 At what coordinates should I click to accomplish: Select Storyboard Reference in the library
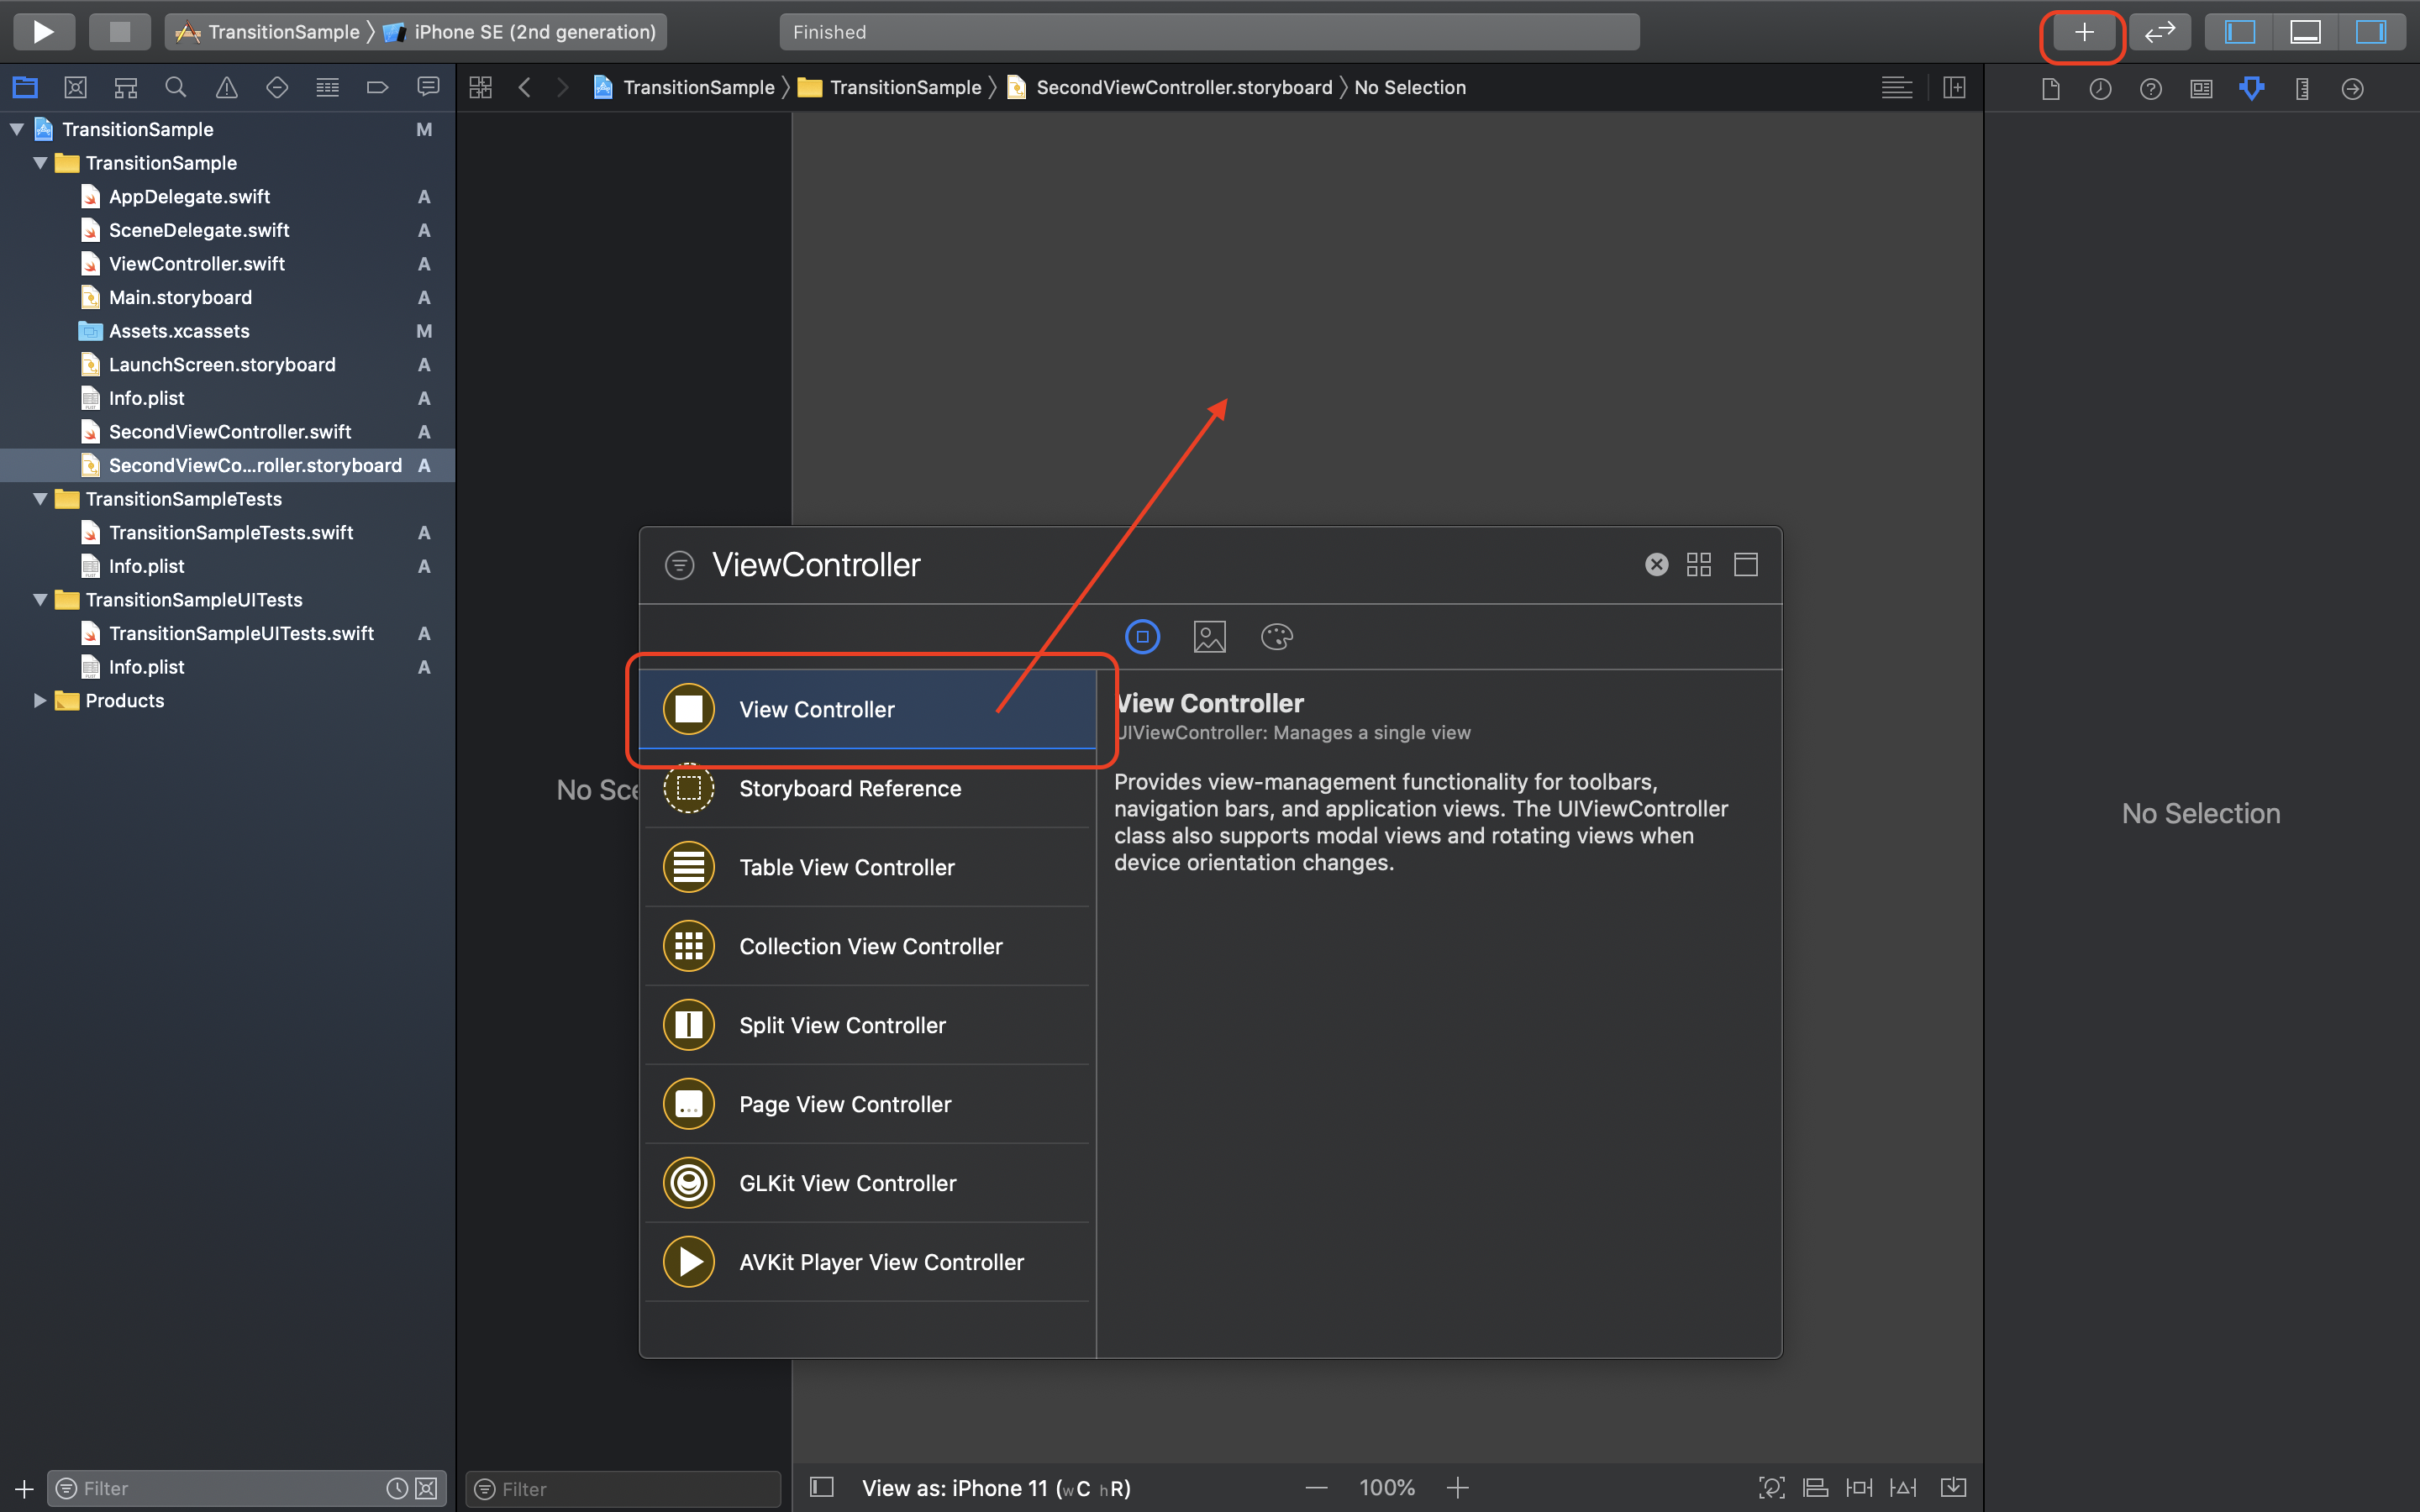coord(868,788)
